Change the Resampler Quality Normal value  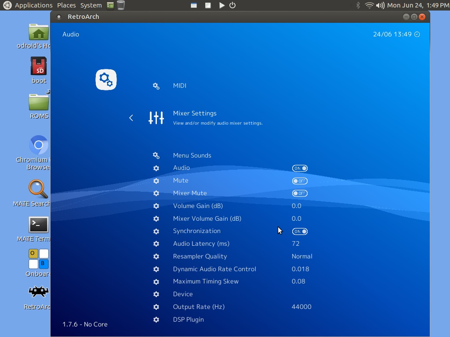pos(302,256)
